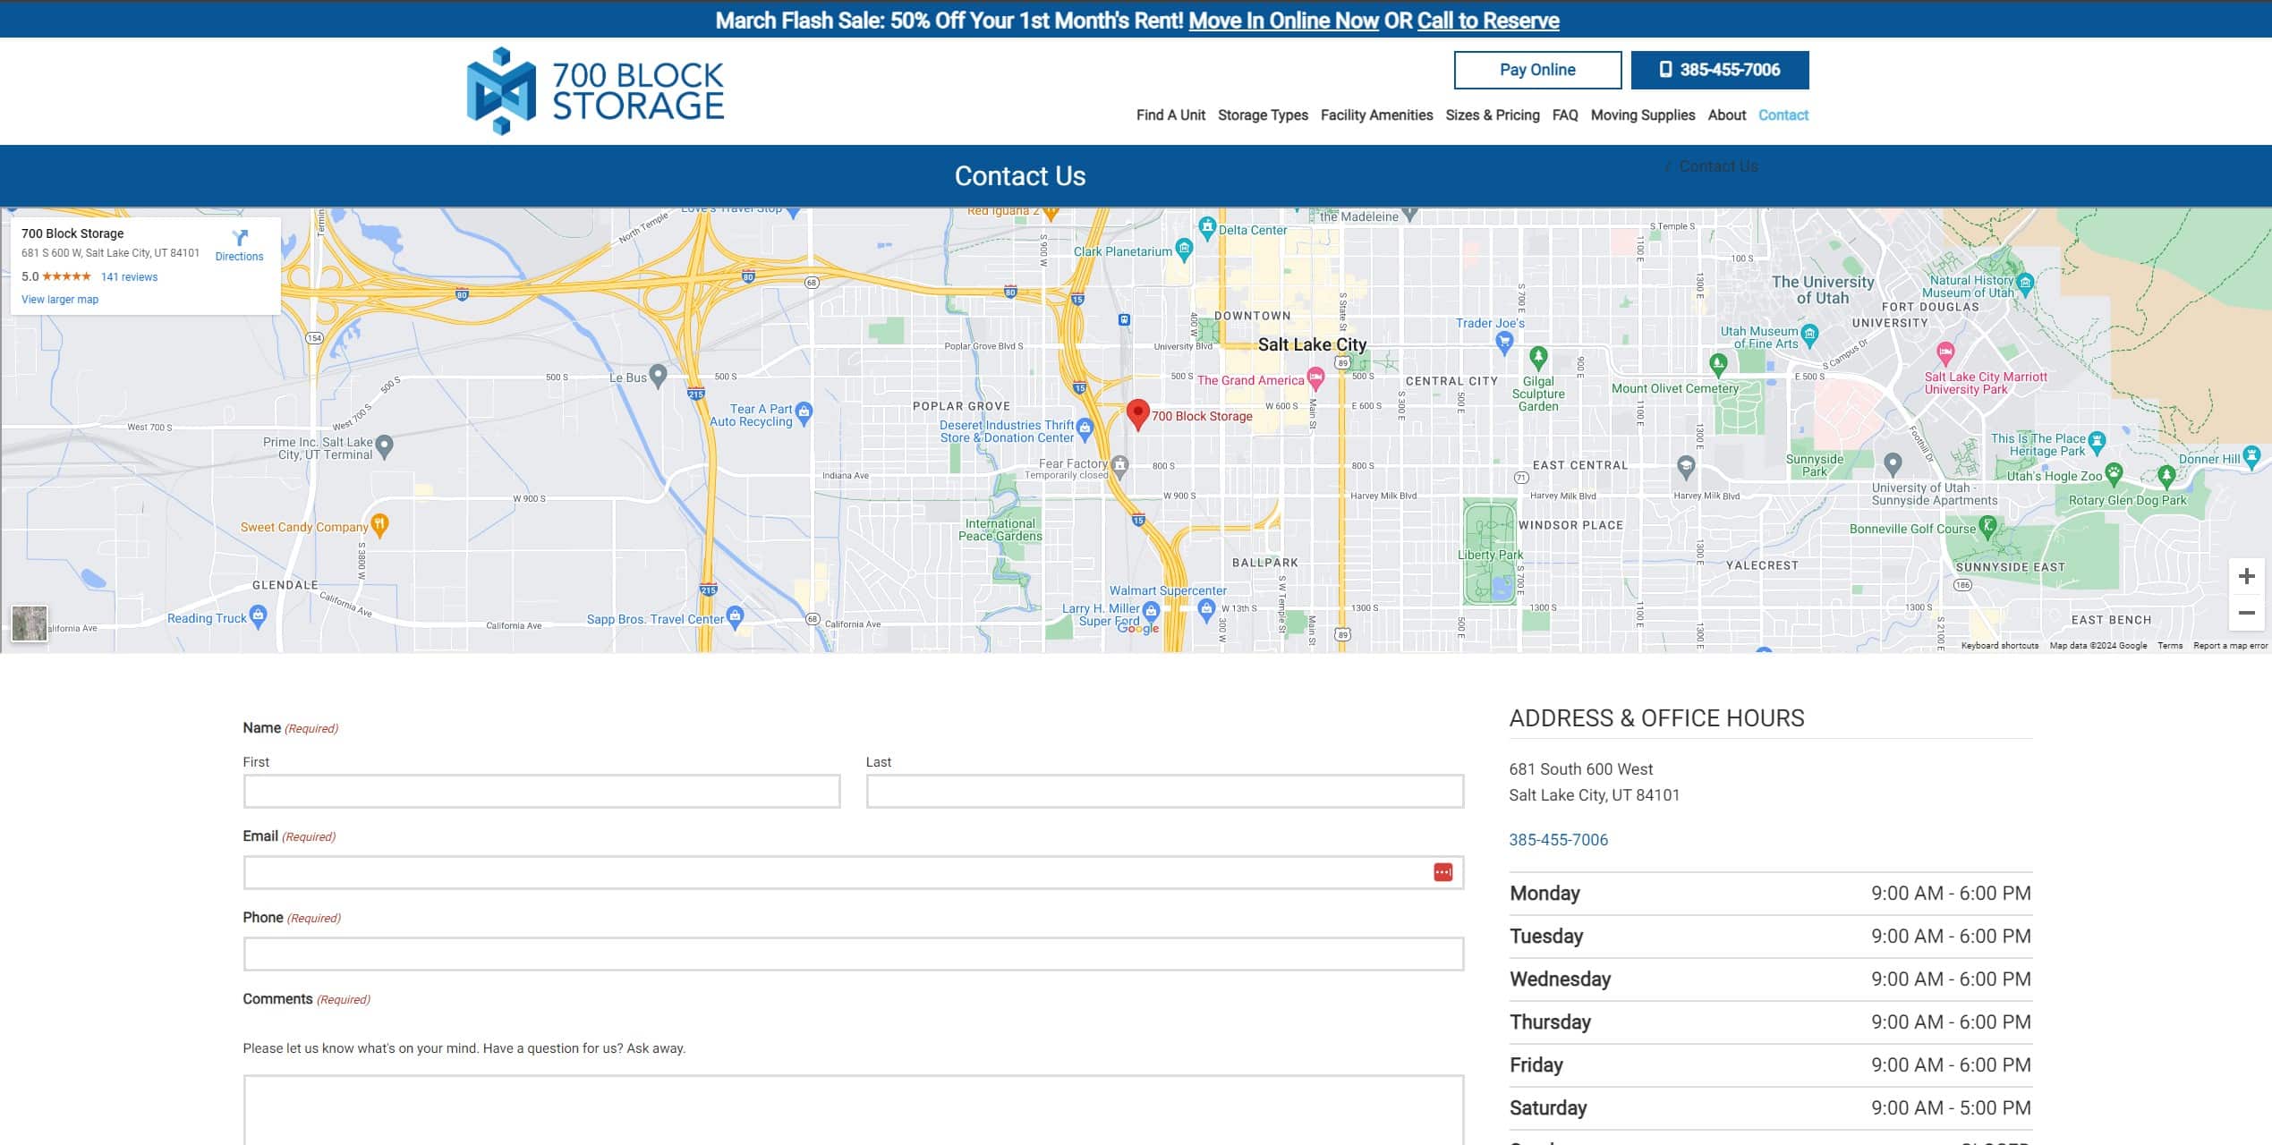Open Moving Supplies menu item
This screenshot has height=1145, width=2272.
click(1643, 115)
